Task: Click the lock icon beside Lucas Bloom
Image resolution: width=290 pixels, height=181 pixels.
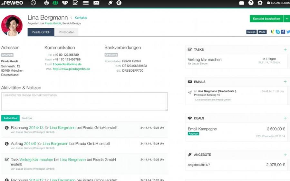Action: tap(268, 3)
